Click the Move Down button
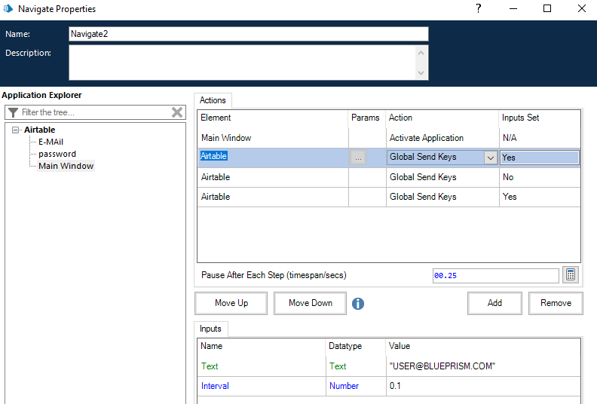Viewport: 597px width, 404px height. tap(311, 303)
